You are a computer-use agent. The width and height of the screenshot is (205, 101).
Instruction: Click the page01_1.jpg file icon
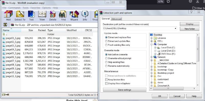4,38
